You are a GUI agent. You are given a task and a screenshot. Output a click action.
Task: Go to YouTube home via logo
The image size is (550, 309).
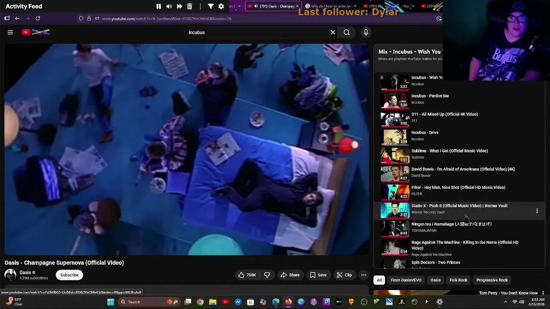coord(36,32)
